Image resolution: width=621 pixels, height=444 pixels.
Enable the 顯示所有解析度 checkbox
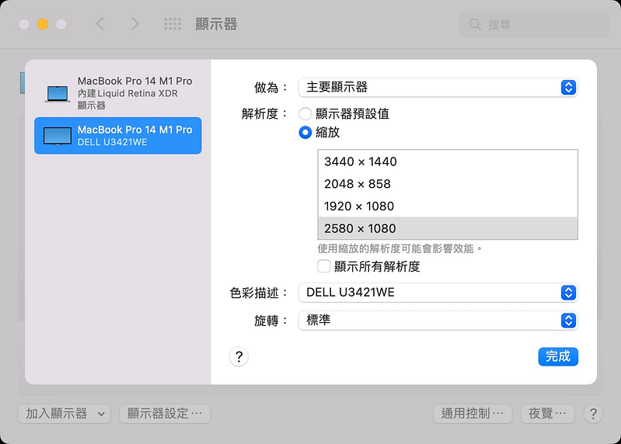(324, 266)
